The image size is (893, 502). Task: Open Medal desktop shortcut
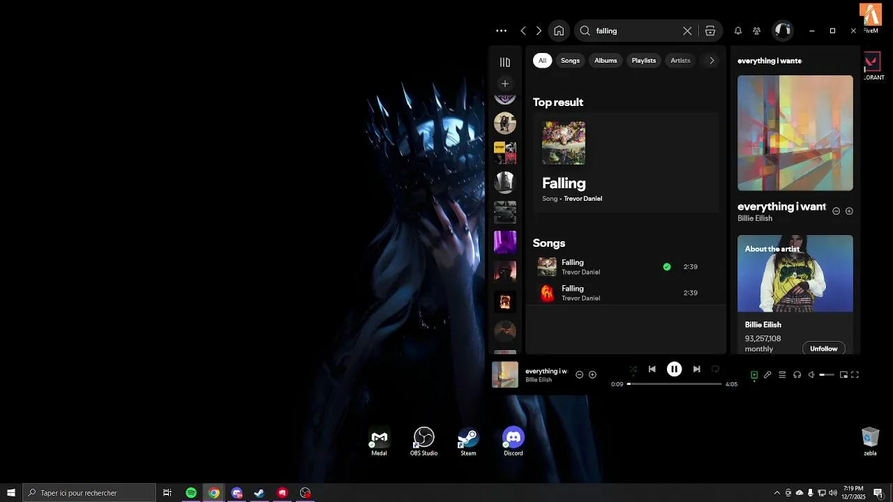pos(379,442)
